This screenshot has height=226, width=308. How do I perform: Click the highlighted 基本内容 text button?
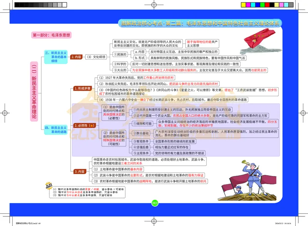[x=137, y=169]
